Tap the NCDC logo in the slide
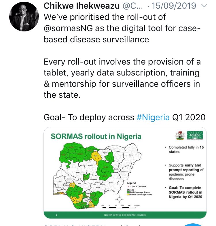 [195, 135]
